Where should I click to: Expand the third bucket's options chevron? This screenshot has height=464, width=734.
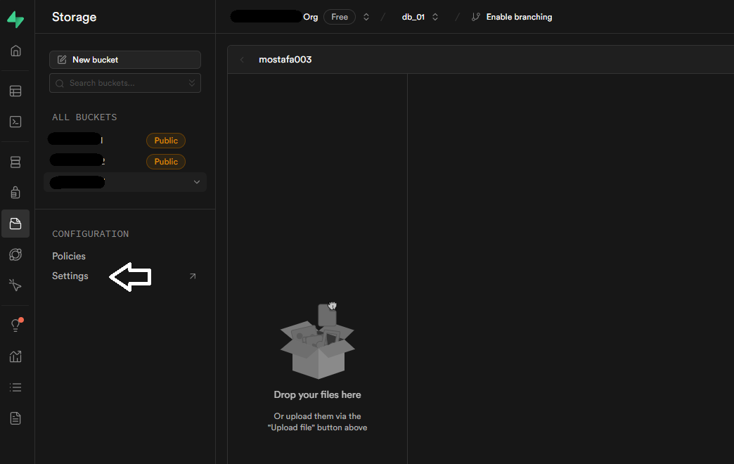[197, 181]
